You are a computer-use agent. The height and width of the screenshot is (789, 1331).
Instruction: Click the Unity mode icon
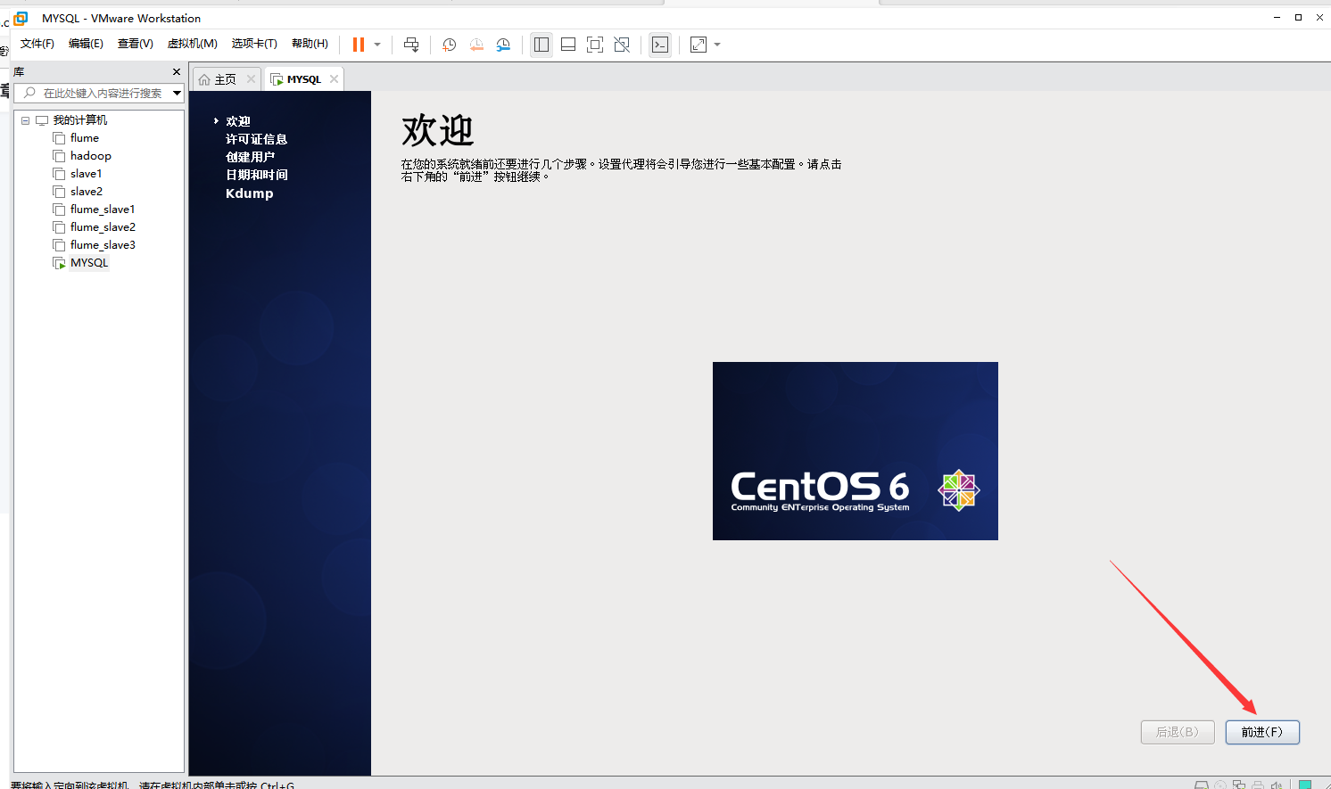point(622,45)
